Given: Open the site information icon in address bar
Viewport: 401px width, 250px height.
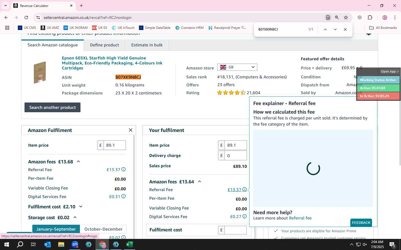Looking at the screenshot, I should [38, 17].
